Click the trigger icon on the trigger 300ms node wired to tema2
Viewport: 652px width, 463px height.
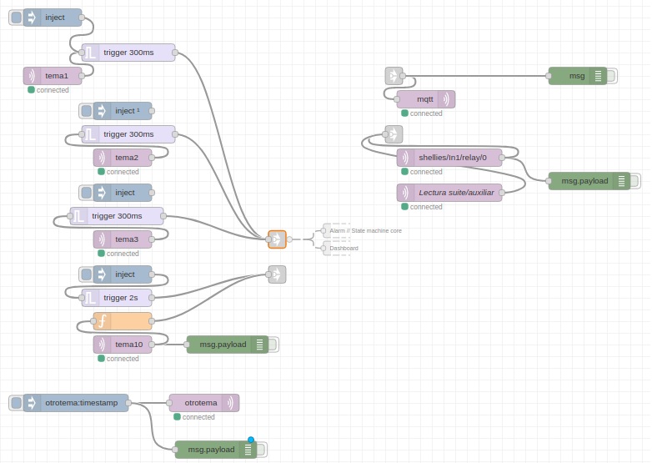[90, 134]
